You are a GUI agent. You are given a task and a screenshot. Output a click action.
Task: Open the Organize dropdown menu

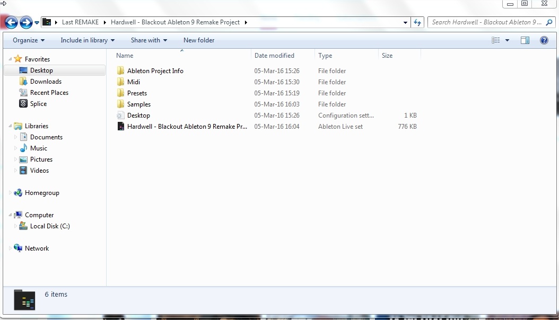coord(28,40)
